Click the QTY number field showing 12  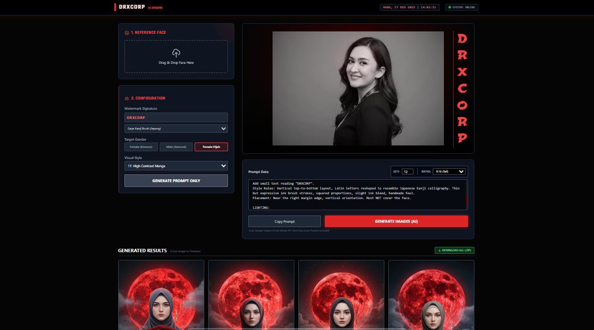tap(408, 172)
